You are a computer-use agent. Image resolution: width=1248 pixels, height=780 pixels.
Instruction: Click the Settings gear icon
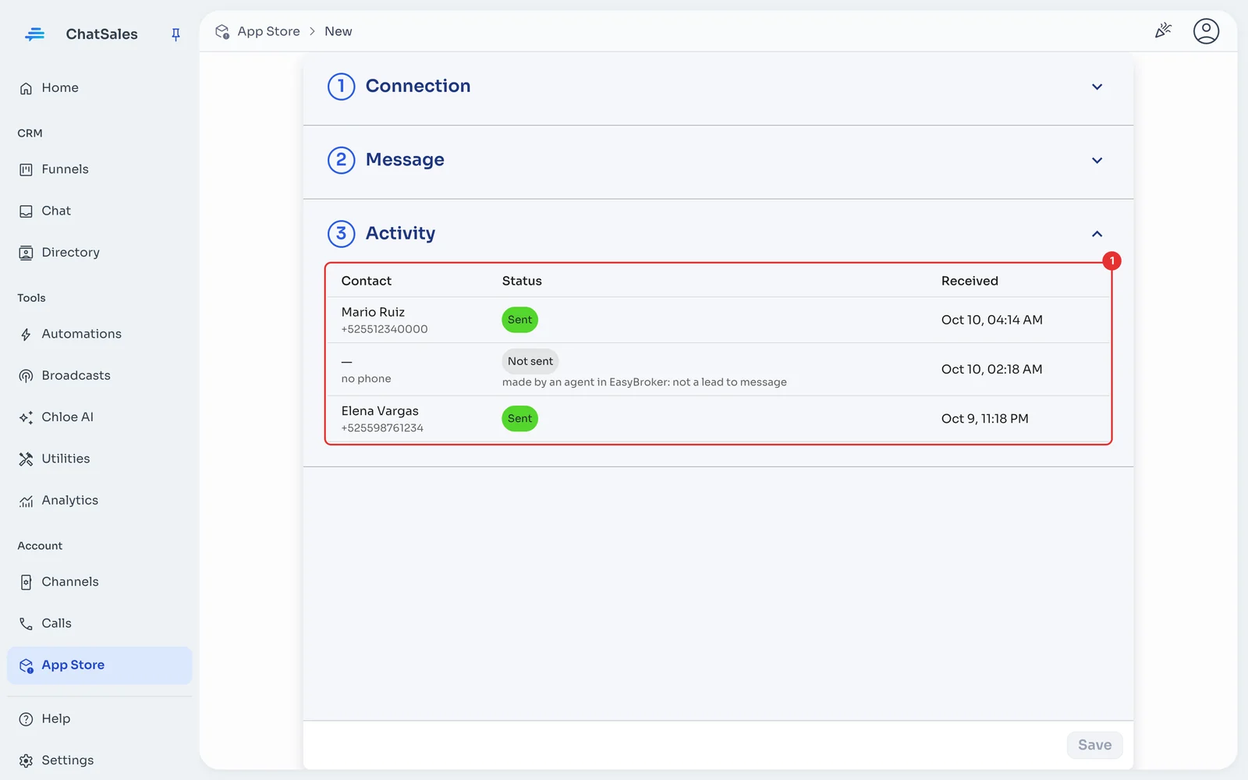(x=26, y=760)
